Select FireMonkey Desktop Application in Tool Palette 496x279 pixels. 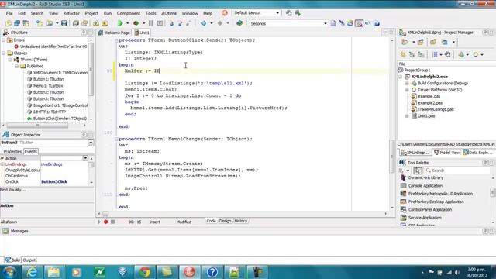(x=436, y=201)
